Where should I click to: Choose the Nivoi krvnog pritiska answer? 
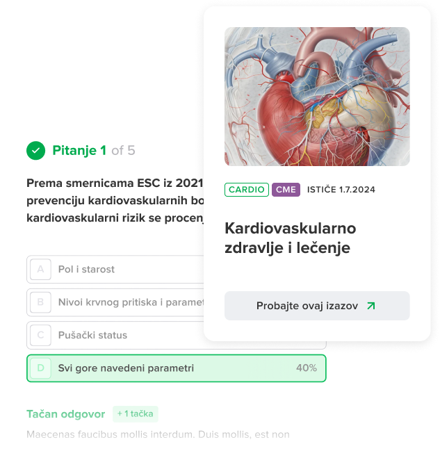tap(115, 302)
